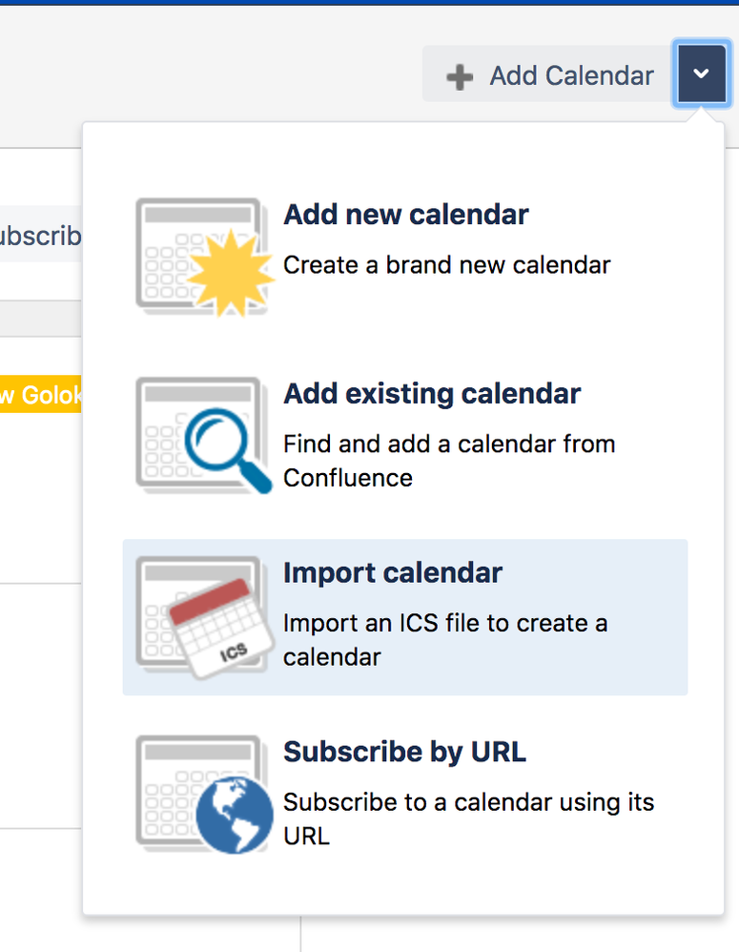739x952 pixels.
Task: Click the partially hidden Subscribe button at left
Action: (x=40, y=235)
